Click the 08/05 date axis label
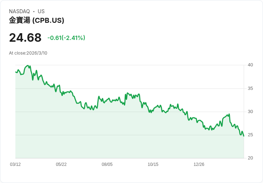This screenshot has width=263, height=183. tap(107, 164)
